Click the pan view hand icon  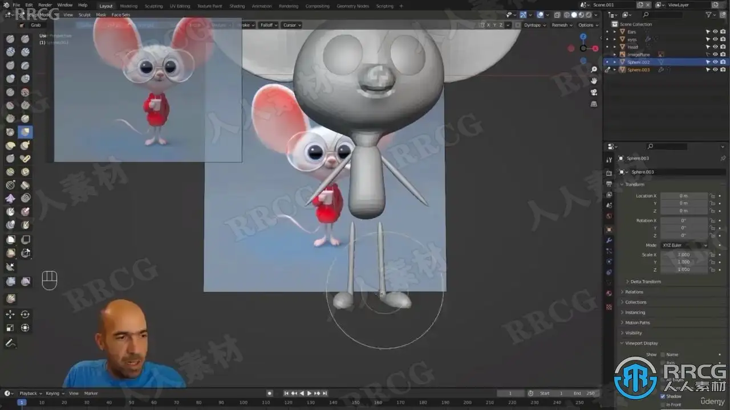tap(594, 81)
